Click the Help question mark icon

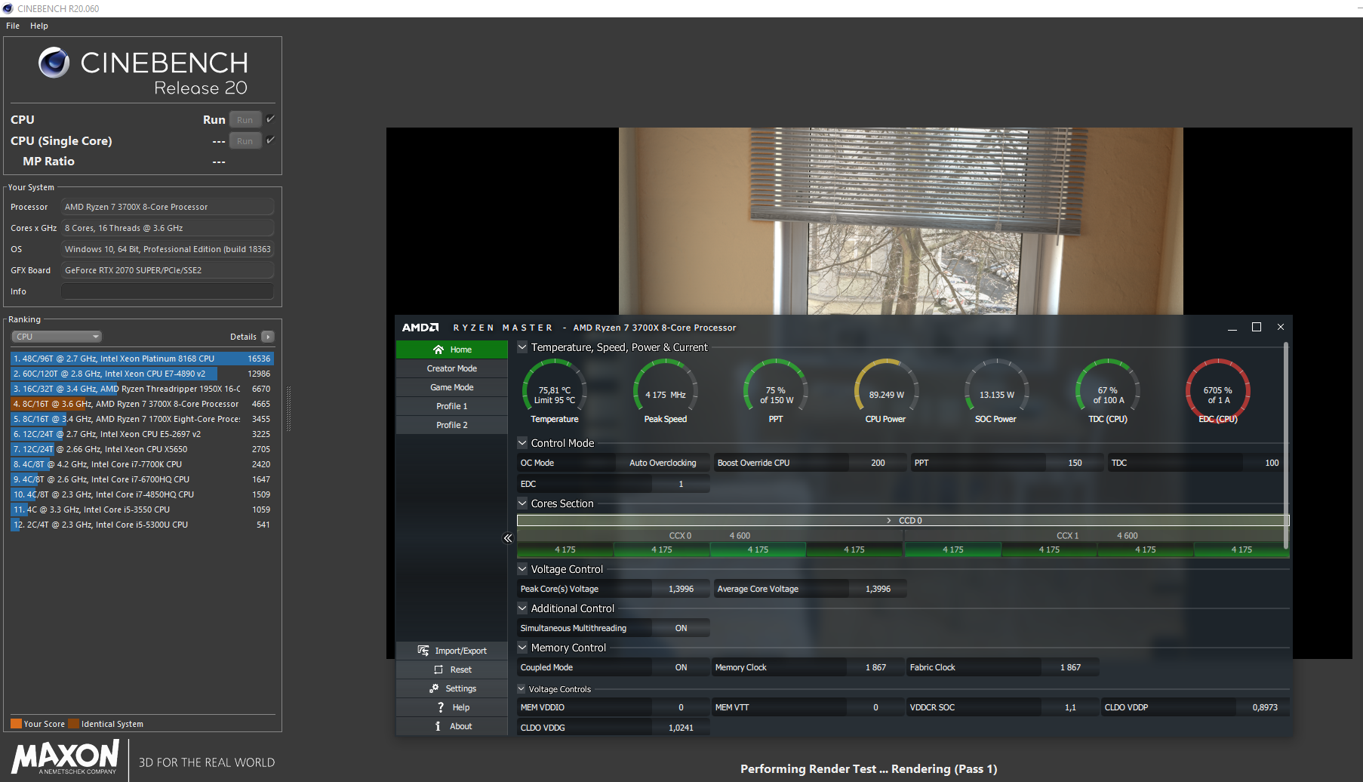coord(441,707)
